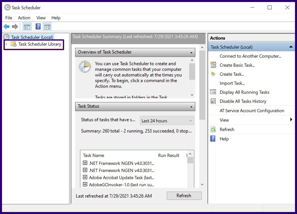Viewport: 297px width, 214px height.
Task: Click center pane scroll down arrow
Action: (202, 184)
